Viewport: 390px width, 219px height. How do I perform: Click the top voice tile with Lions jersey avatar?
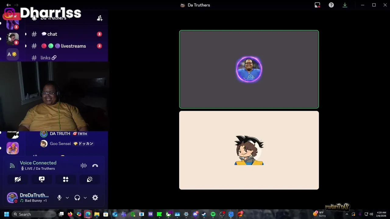249,69
